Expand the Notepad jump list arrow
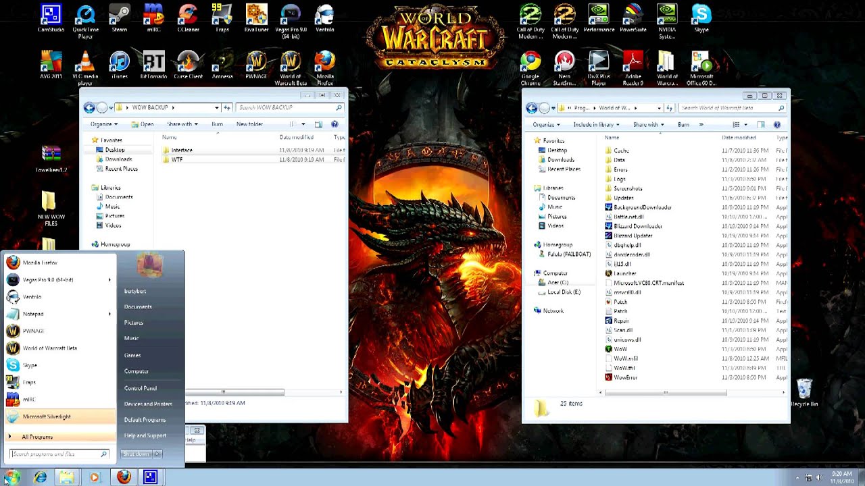The image size is (865, 486). (x=109, y=314)
